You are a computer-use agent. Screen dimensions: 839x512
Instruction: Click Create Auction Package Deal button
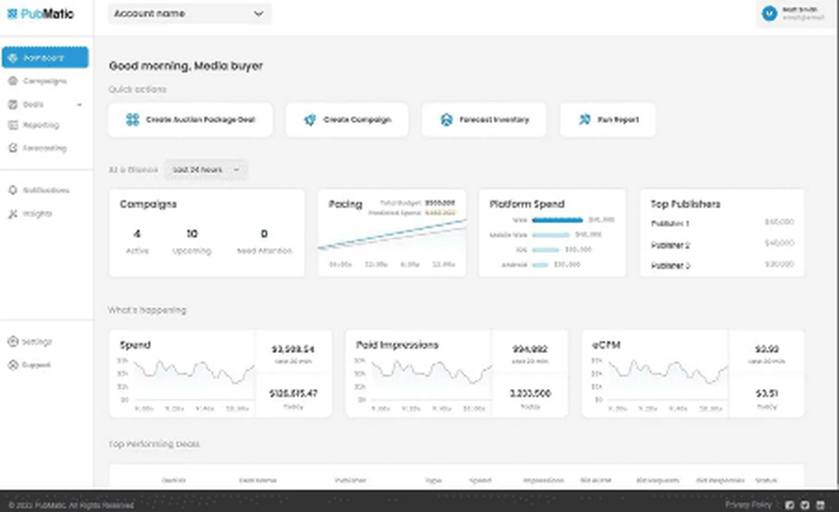[x=190, y=120]
